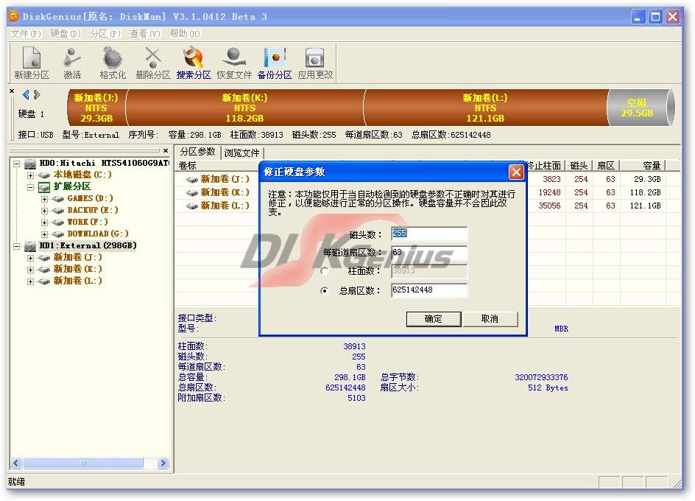
Task: Click the 总扇区数 input field
Action: point(429,290)
